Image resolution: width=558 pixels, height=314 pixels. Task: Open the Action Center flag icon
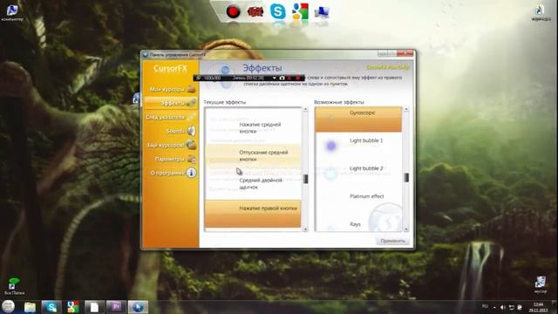[x=520, y=307]
